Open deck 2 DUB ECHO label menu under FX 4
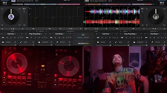The width and height of the screenshot is (167, 93). [154, 31]
